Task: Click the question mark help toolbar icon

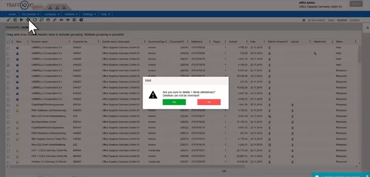Action: pos(81,20)
